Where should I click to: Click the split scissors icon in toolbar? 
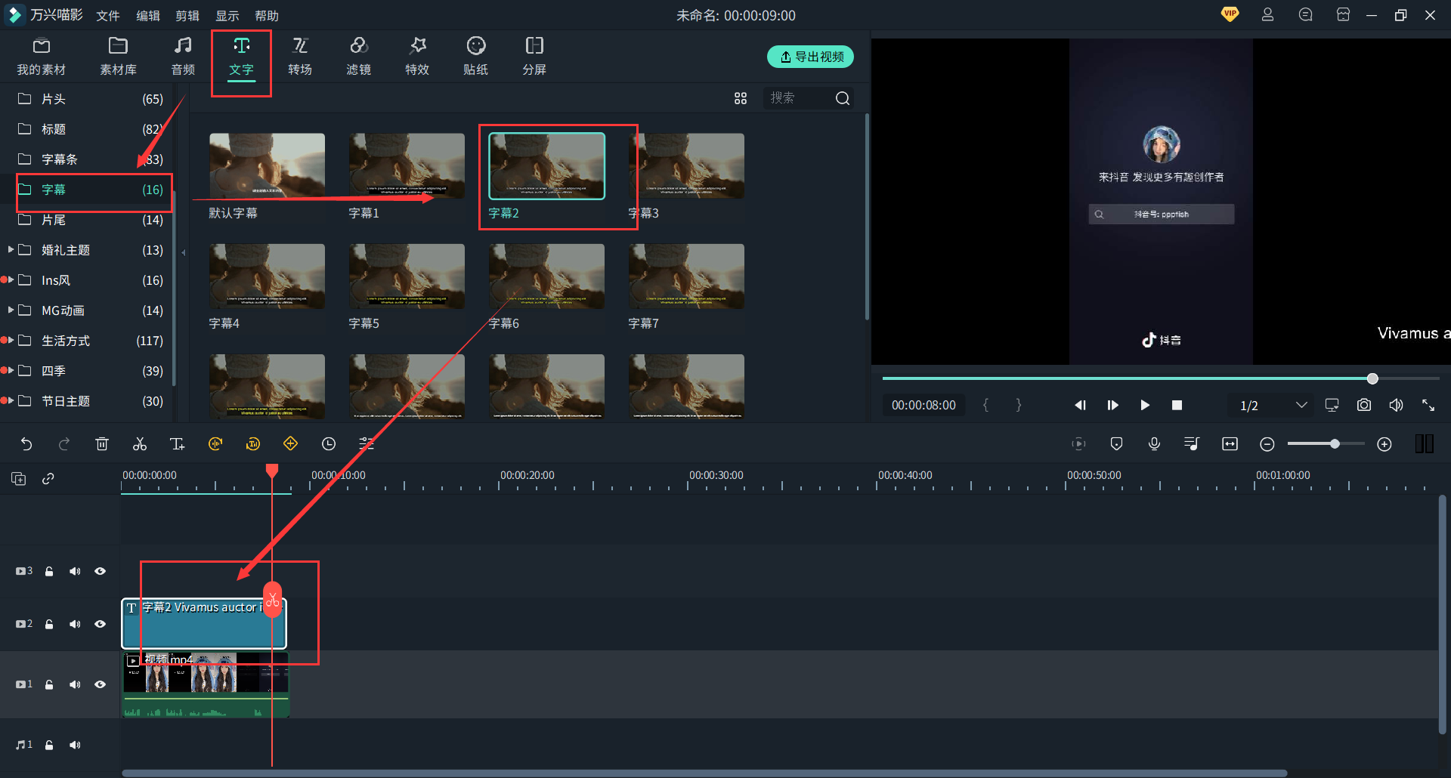click(140, 444)
